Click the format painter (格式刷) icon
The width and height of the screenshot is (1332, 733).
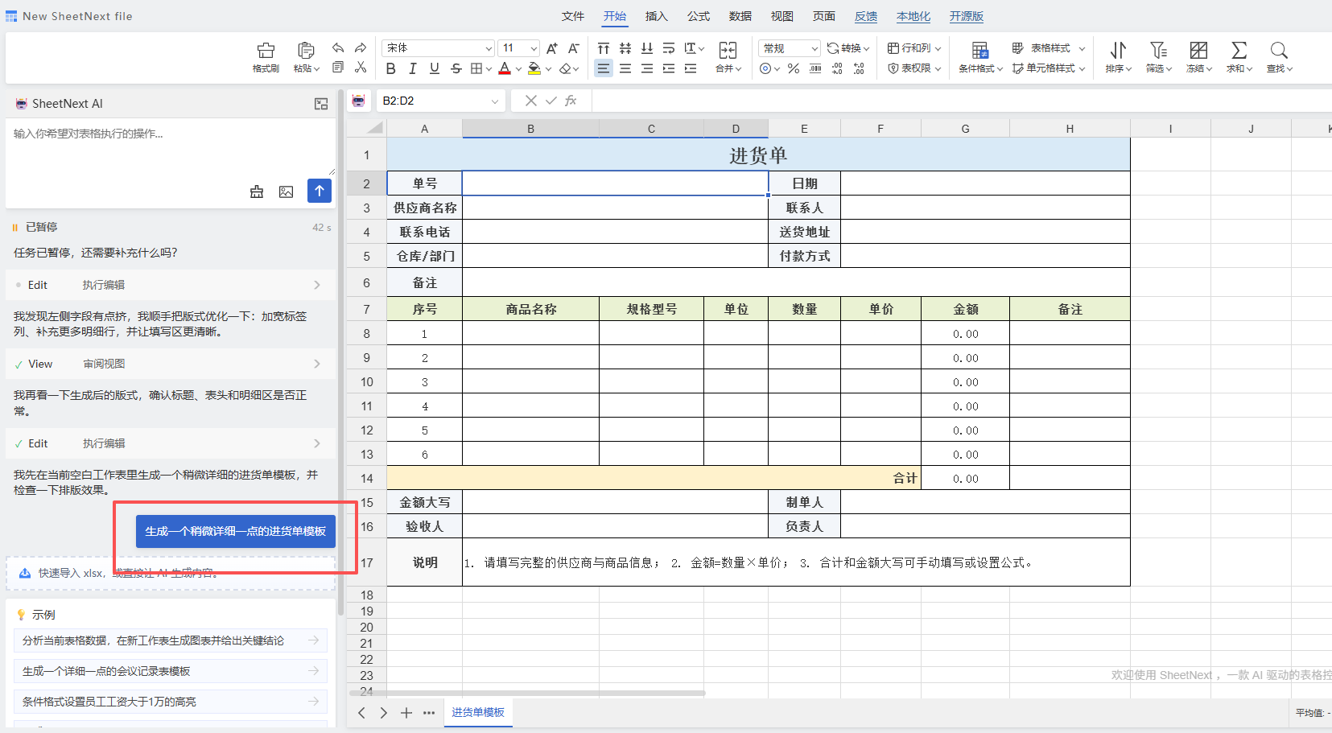pos(266,51)
